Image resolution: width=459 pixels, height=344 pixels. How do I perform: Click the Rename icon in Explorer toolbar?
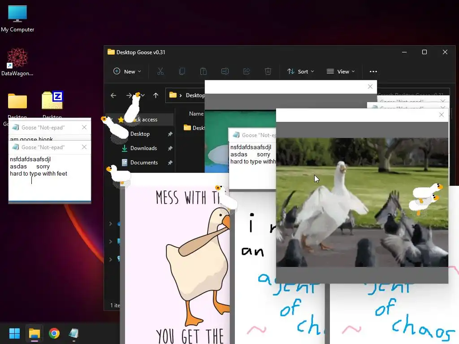[225, 71]
